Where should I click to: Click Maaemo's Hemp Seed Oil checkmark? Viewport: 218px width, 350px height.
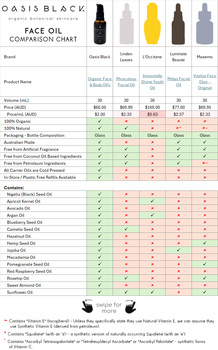205,243
